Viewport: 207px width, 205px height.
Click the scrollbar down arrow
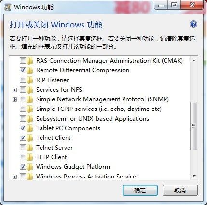tap(194, 176)
